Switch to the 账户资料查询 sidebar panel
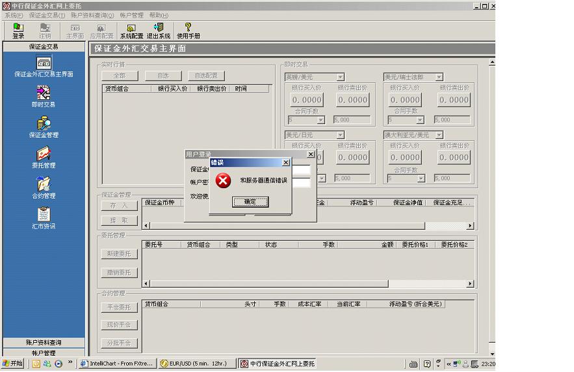This screenshot has height=372, width=574. coord(44,342)
